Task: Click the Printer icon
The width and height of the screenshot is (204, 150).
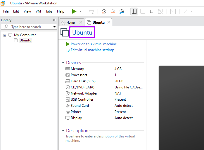Action: [x=68, y=112]
